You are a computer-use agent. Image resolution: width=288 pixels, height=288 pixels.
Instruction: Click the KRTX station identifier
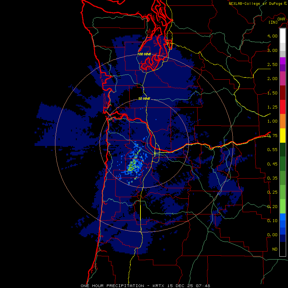coord(158,286)
